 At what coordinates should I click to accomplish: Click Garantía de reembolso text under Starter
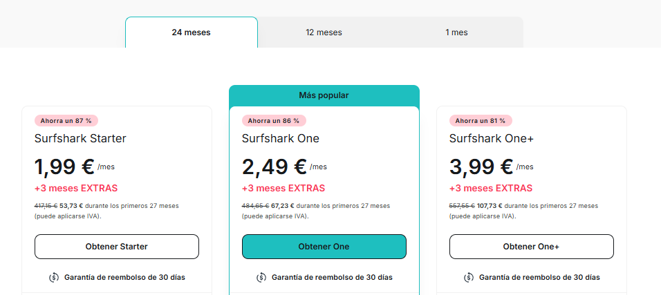tap(124, 277)
